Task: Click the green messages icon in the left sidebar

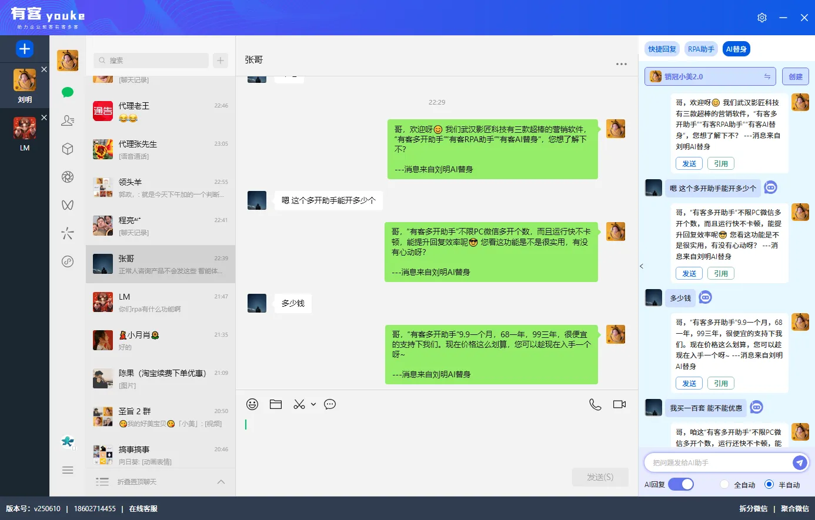Action: pyautogui.click(x=67, y=92)
